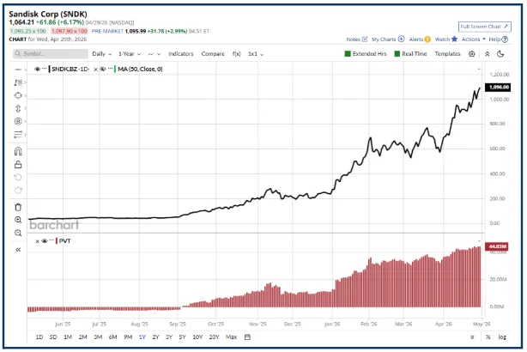Screen dimensions: 527x352
Task: Collapse the header with double up arrows
Action: pyautogui.click(x=487, y=54)
